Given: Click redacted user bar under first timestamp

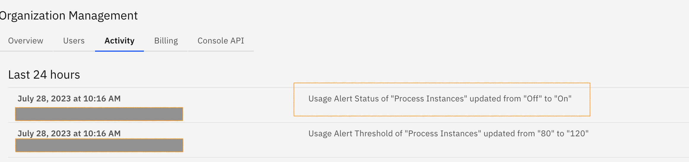Looking at the screenshot, I should coord(99,114).
